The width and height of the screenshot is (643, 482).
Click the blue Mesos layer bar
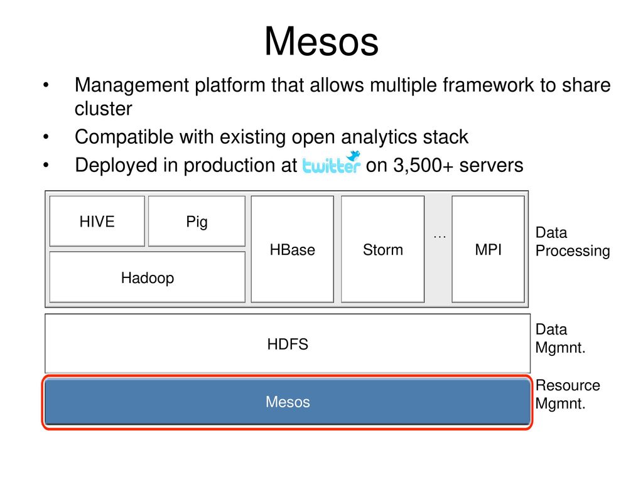pyautogui.click(x=288, y=402)
